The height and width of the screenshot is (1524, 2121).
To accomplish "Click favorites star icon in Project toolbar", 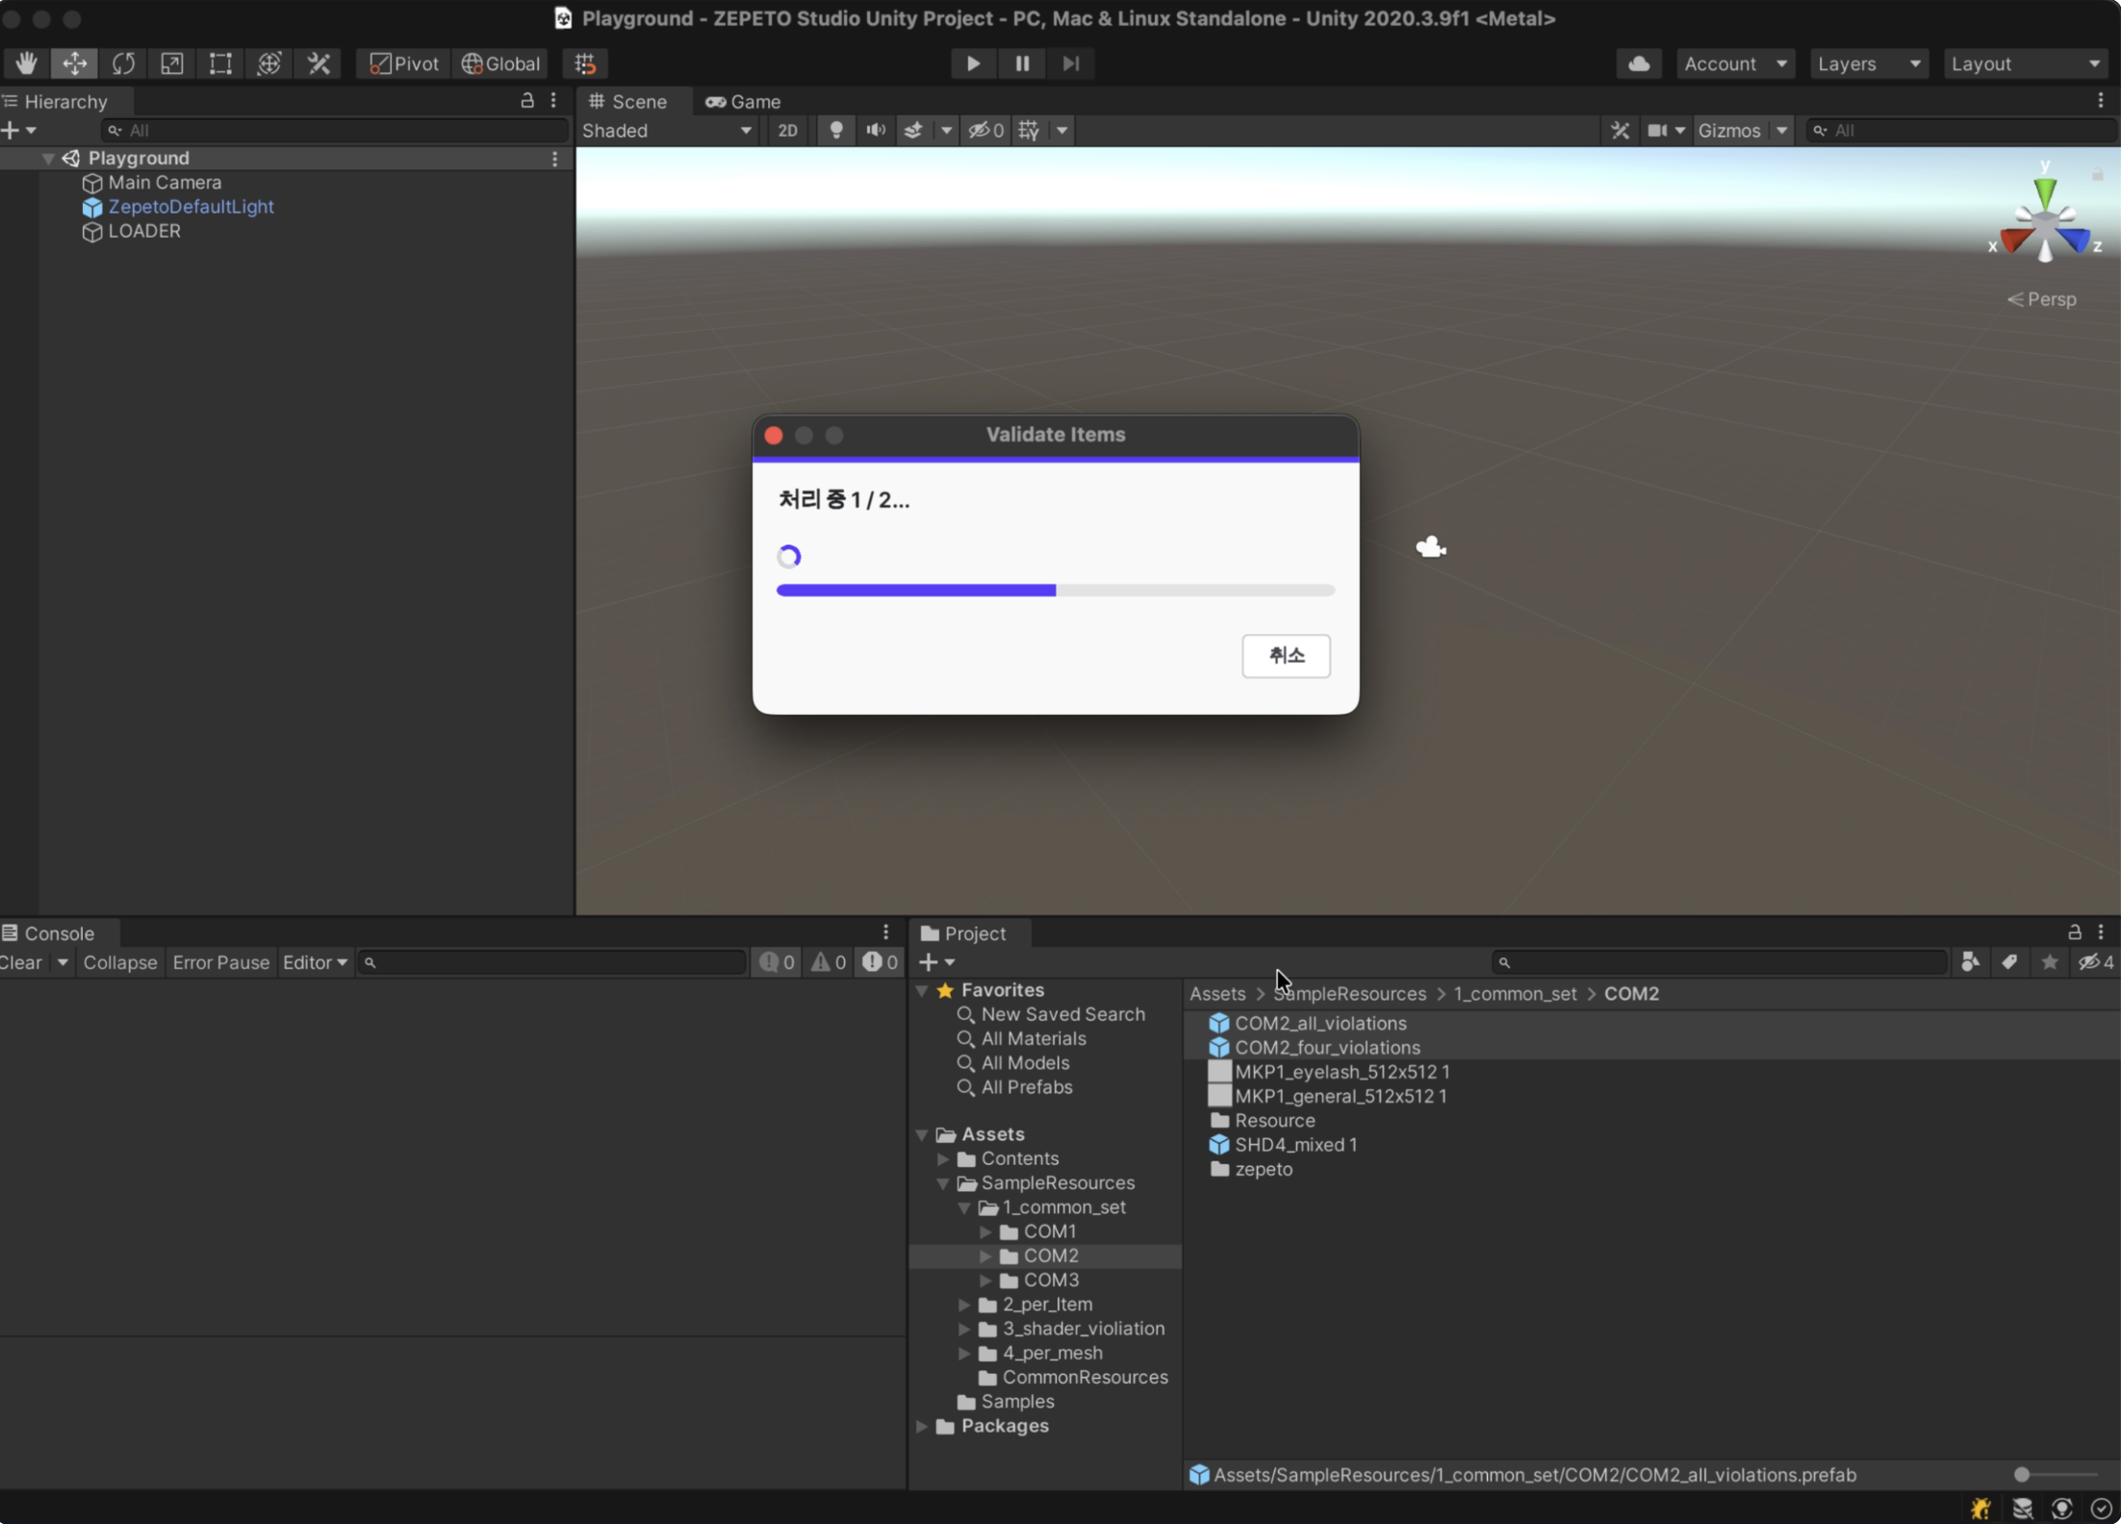I will (2049, 961).
